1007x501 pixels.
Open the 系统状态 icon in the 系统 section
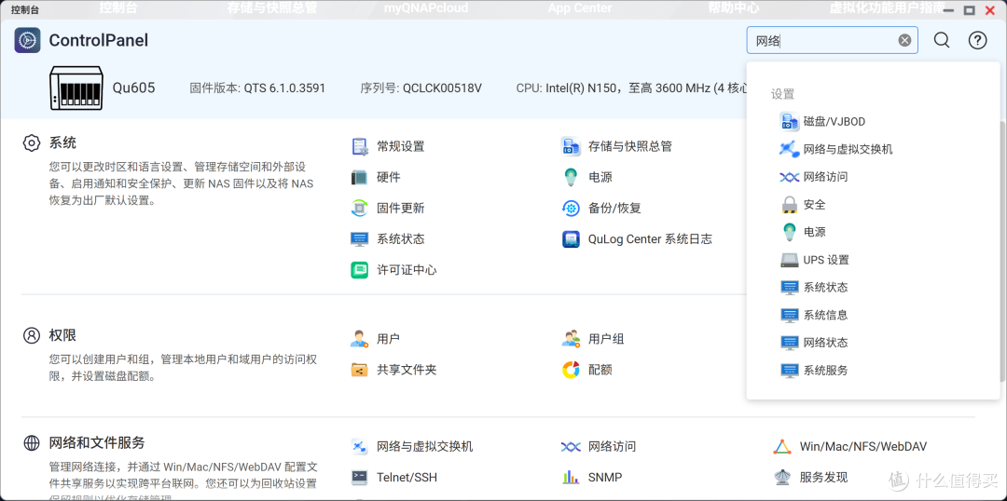(360, 239)
